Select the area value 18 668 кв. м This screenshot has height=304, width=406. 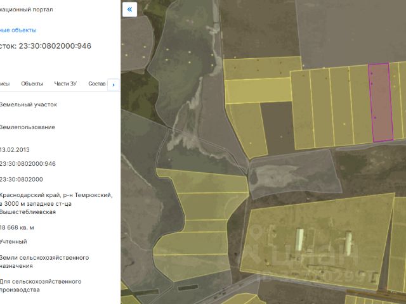pyautogui.click(x=17, y=227)
